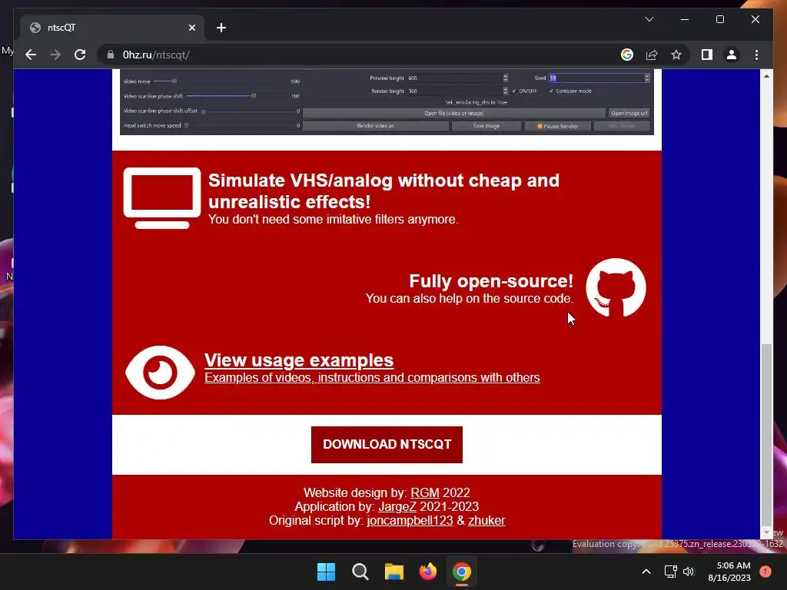Open Windows taskbar Search
Viewport: 787px width, 590px height.
tap(360, 572)
